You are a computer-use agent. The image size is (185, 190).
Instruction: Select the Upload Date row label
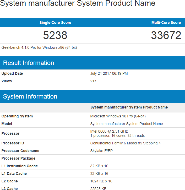[x=12, y=73]
